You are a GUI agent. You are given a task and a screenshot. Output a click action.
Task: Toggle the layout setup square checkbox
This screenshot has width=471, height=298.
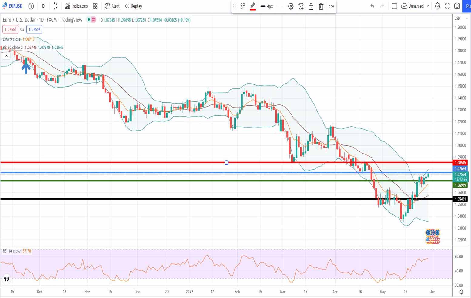394,6
